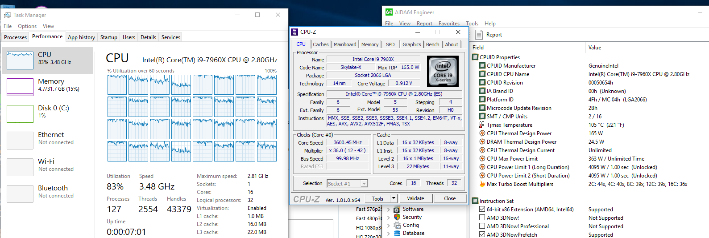Click the Report page icon in AIDA64
The image size is (709, 238).
(479, 35)
